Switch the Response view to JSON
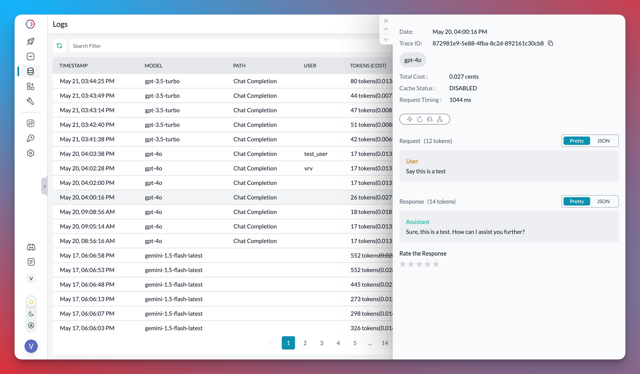This screenshot has width=640, height=374. point(603,201)
